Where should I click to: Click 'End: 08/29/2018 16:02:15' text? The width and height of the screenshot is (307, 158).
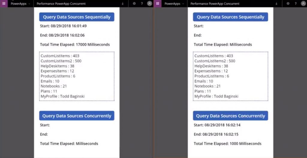[216, 134]
